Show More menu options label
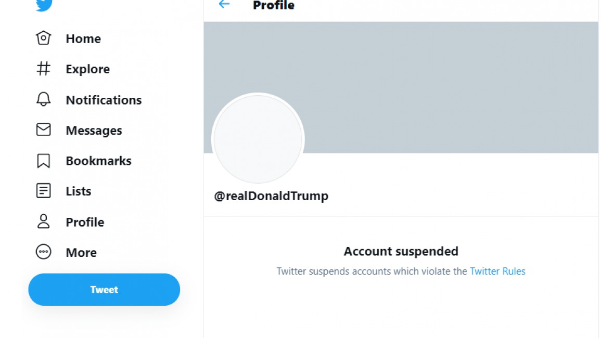The height and width of the screenshot is (338, 601). [x=81, y=253]
